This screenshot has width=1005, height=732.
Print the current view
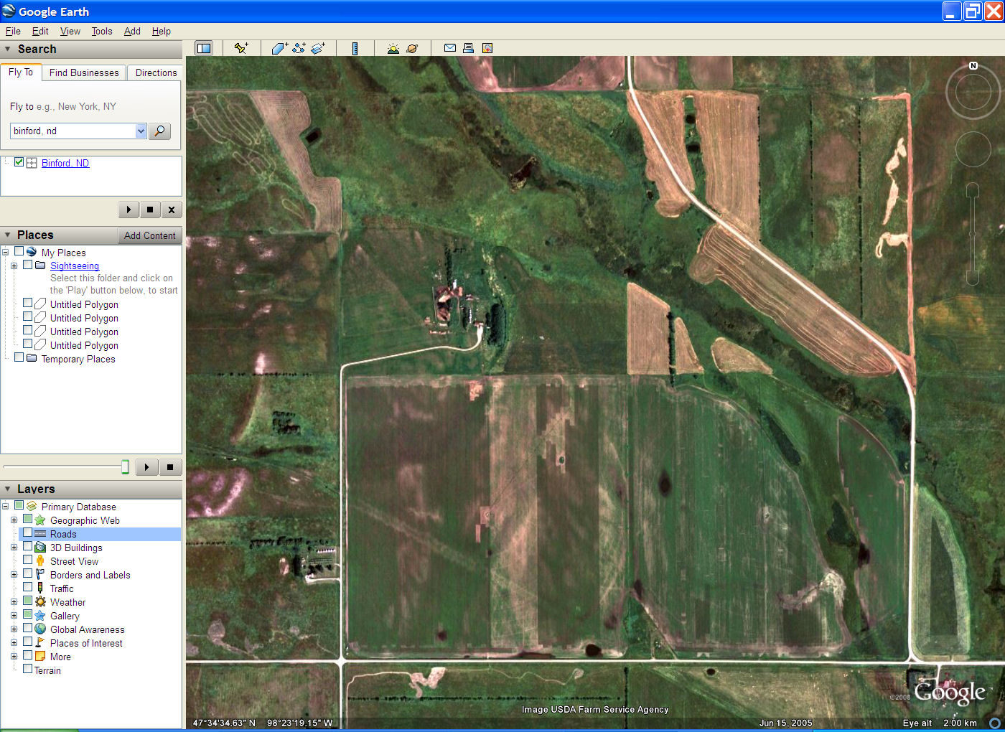[x=468, y=48]
